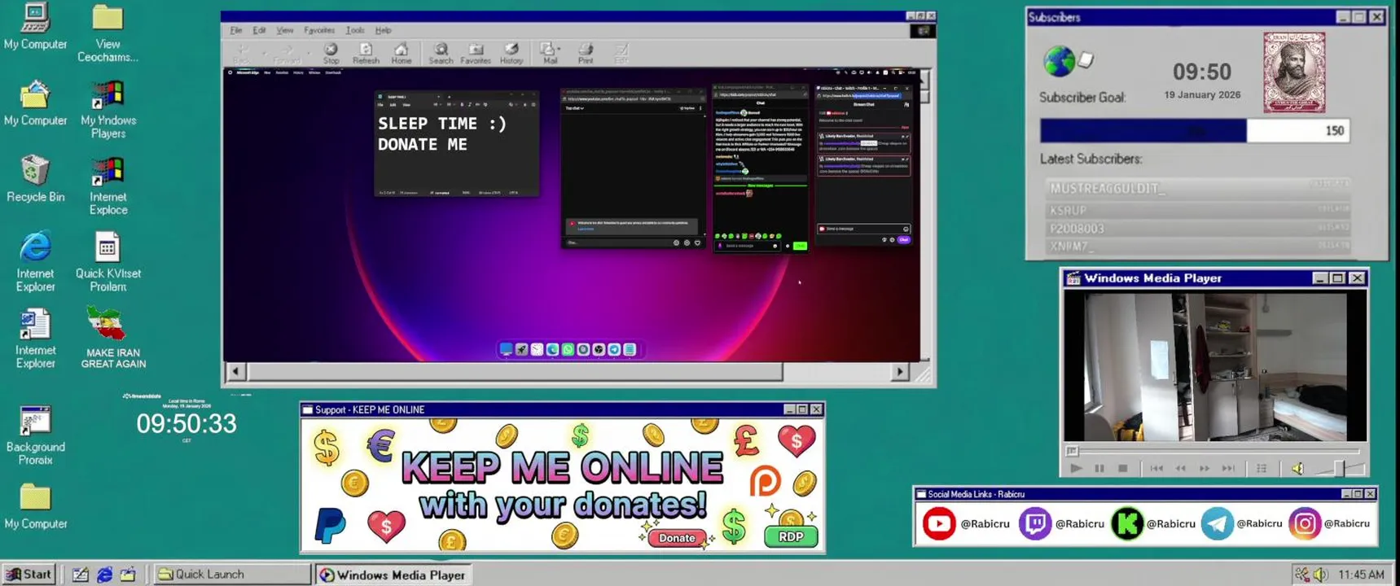
Task: Open Search from the browser toolbar
Action: [x=441, y=54]
